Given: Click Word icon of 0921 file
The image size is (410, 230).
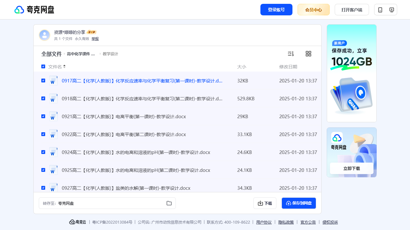Looking at the screenshot, I should [x=53, y=116].
